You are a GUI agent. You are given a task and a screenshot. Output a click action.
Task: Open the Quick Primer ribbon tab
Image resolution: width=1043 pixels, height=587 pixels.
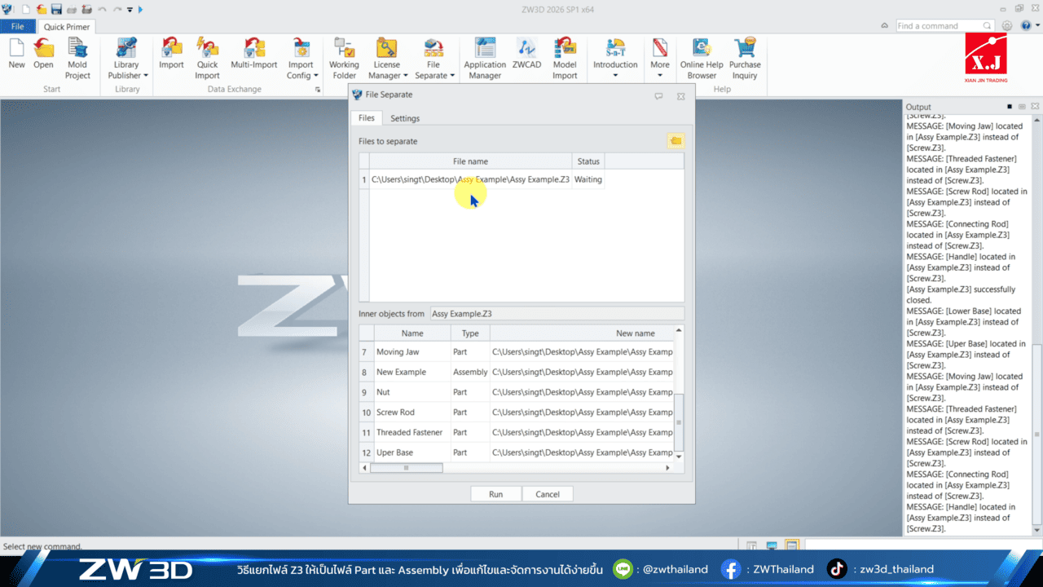coord(66,26)
